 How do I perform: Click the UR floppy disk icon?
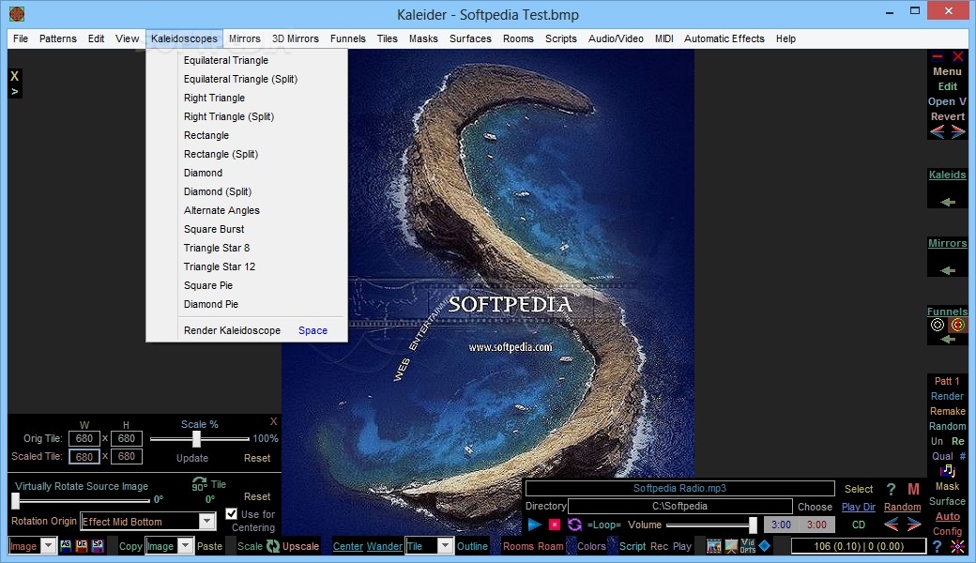coord(82,545)
